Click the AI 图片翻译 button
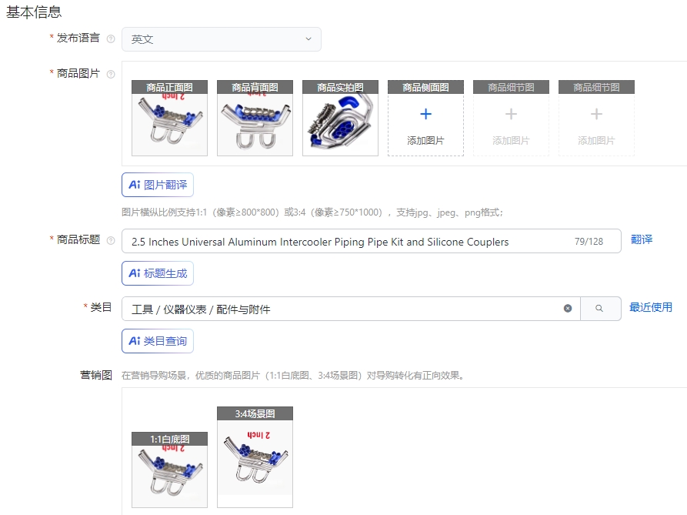The image size is (687, 515). point(158,185)
